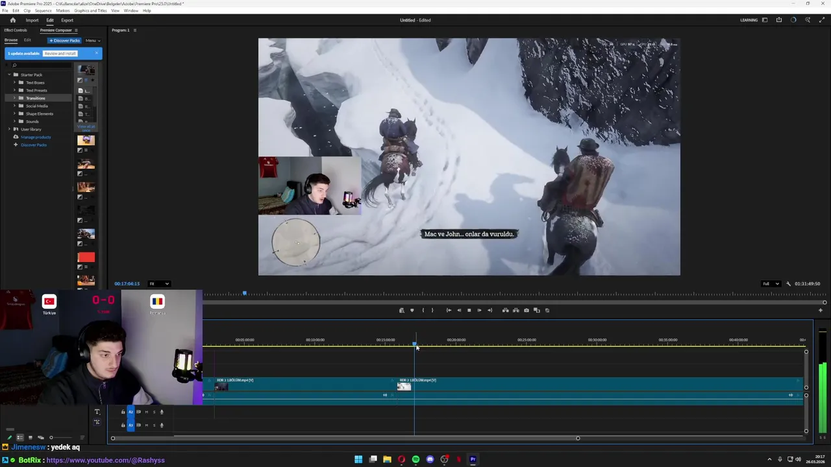Expand the Sounds folder
The width and height of the screenshot is (831, 467).
[x=15, y=121]
